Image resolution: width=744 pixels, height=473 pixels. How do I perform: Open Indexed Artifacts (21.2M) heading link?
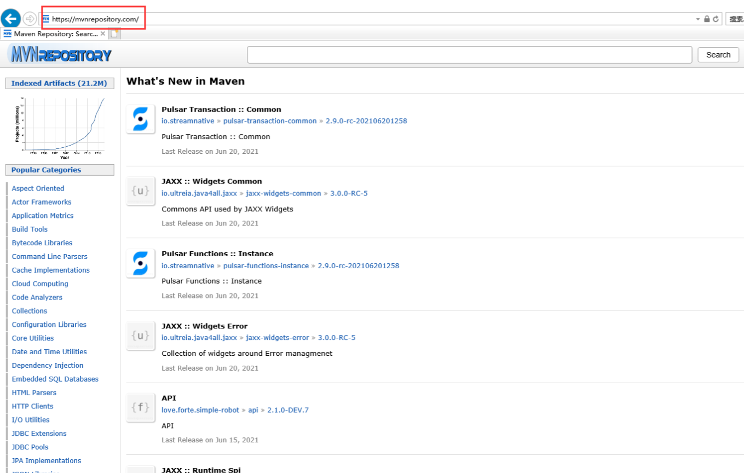[x=60, y=83]
